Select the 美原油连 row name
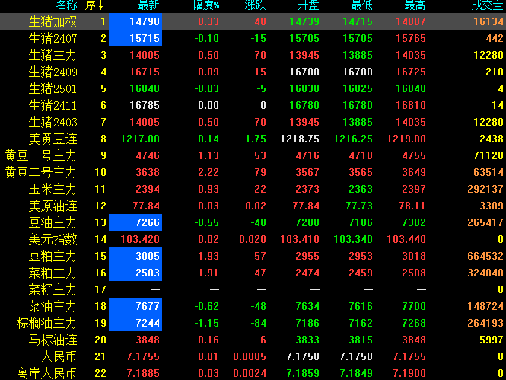Viewport: 506px width, 380px height. pos(53,206)
